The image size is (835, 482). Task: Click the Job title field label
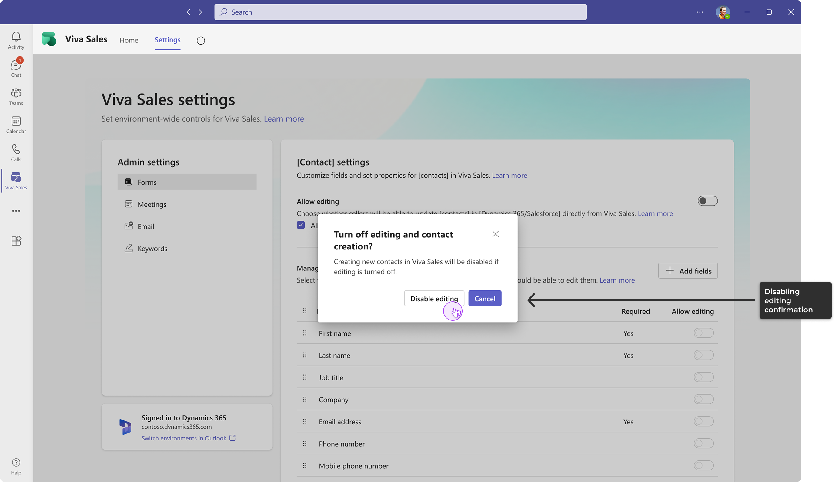pyautogui.click(x=331, y=377)
